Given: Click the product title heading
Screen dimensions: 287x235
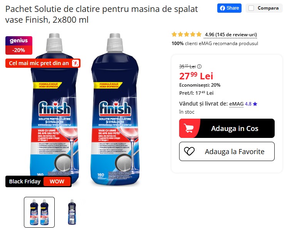Looking at the screenshot, I should coord(102,14).
